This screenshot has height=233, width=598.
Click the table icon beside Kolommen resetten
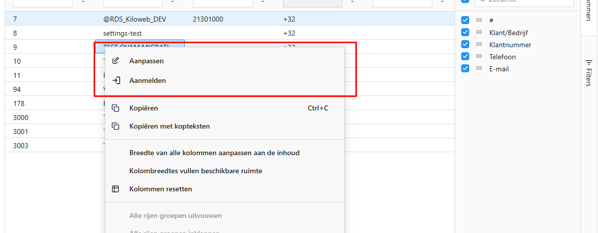click(116, 189)
